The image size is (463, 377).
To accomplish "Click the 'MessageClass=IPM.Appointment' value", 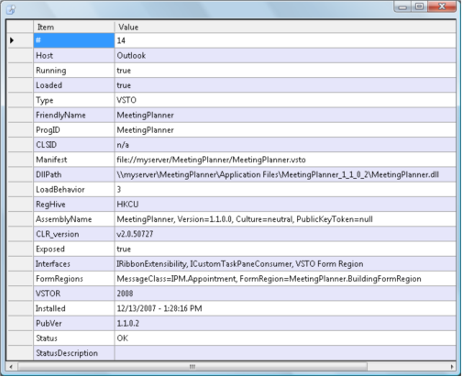I will click(285, 279).
